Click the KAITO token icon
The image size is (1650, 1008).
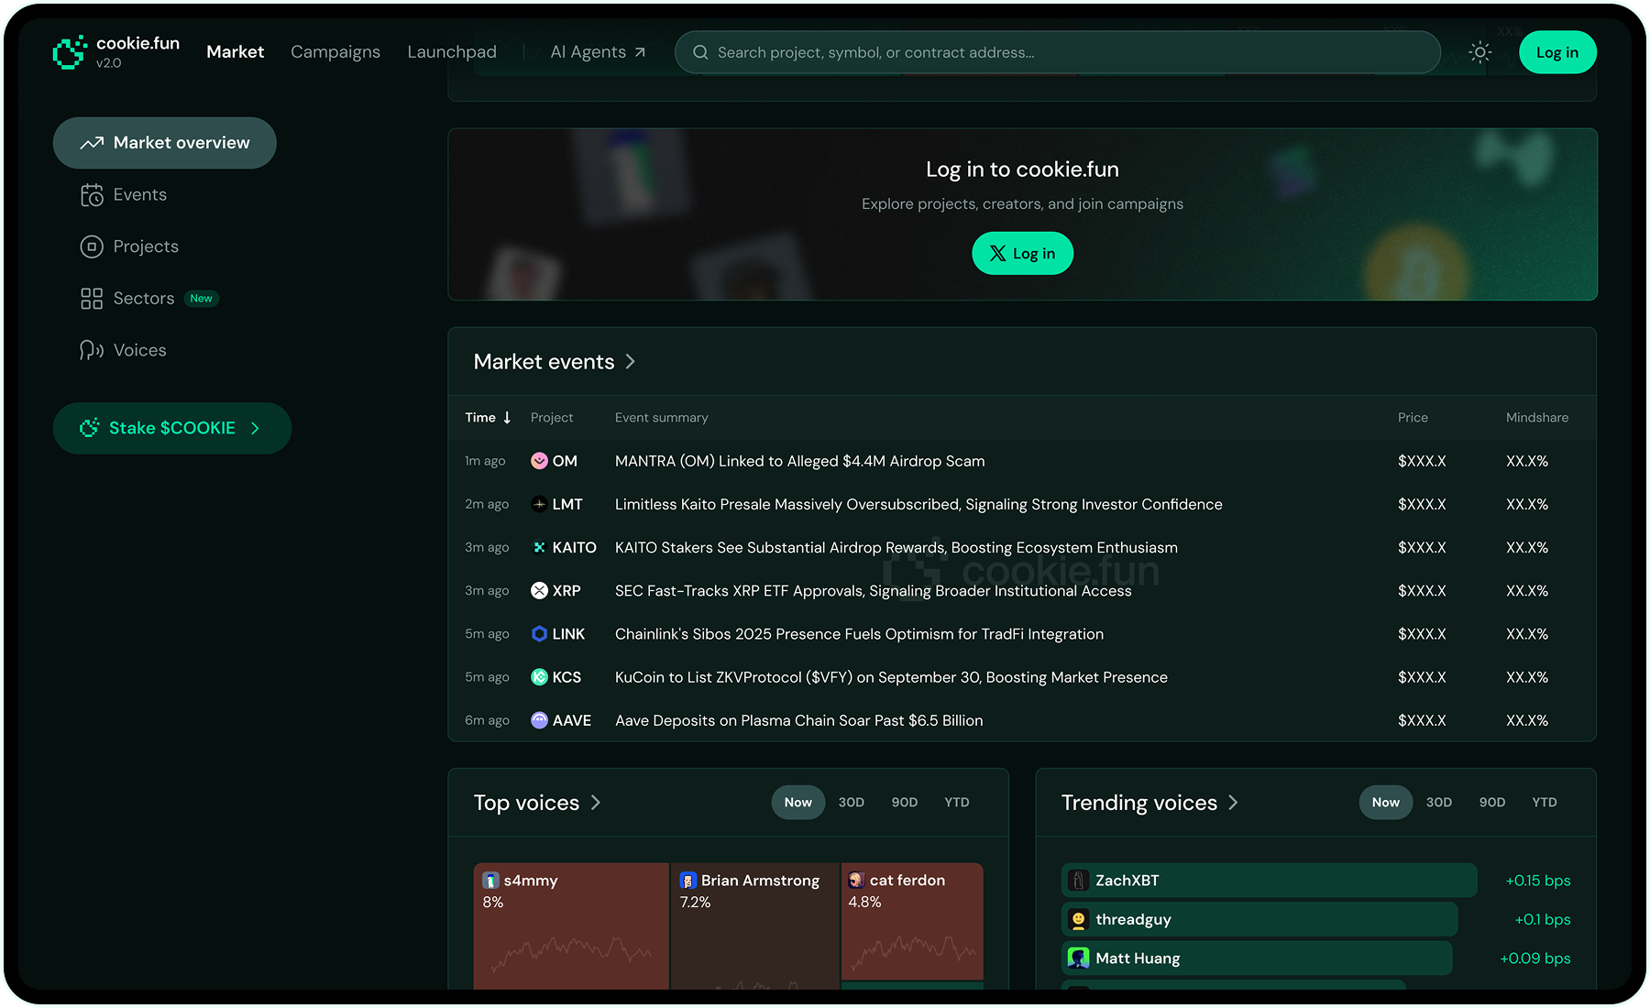(539, 547)
